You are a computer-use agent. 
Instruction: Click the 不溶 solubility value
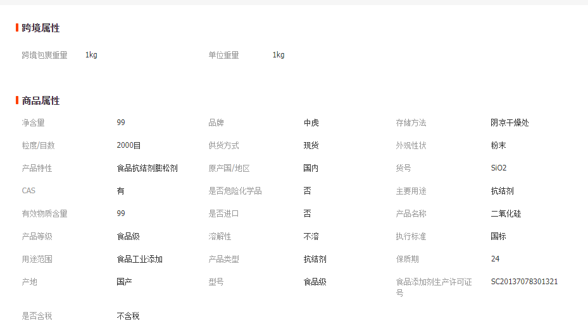click(x=311, y=236)
